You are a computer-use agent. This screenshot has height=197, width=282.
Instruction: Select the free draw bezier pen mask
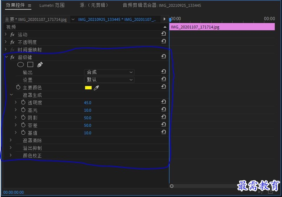(x=40, y=65)
